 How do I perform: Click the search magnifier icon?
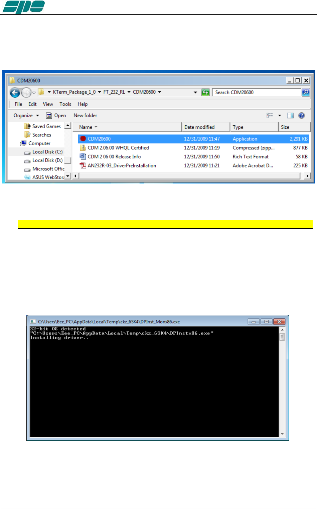[306, 92]
